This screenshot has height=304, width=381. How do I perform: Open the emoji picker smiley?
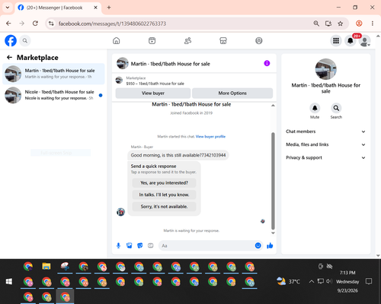[258, 245]
